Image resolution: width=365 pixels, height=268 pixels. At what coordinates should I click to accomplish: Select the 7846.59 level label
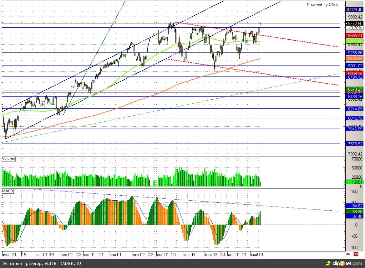click(x=354, y=129)
